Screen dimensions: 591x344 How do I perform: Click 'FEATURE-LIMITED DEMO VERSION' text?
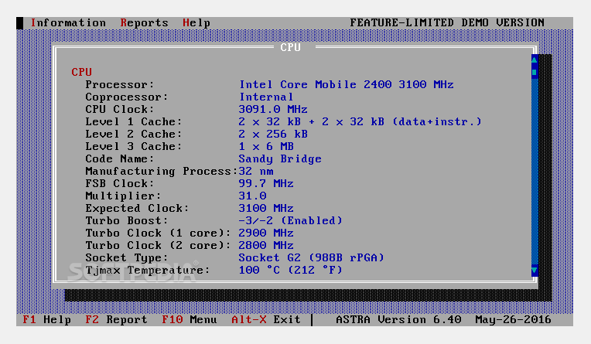(447, 23)
